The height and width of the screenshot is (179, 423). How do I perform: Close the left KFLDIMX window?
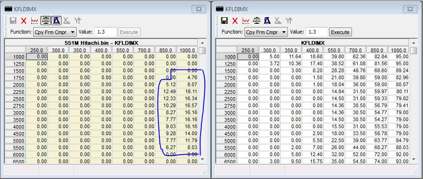199,9
